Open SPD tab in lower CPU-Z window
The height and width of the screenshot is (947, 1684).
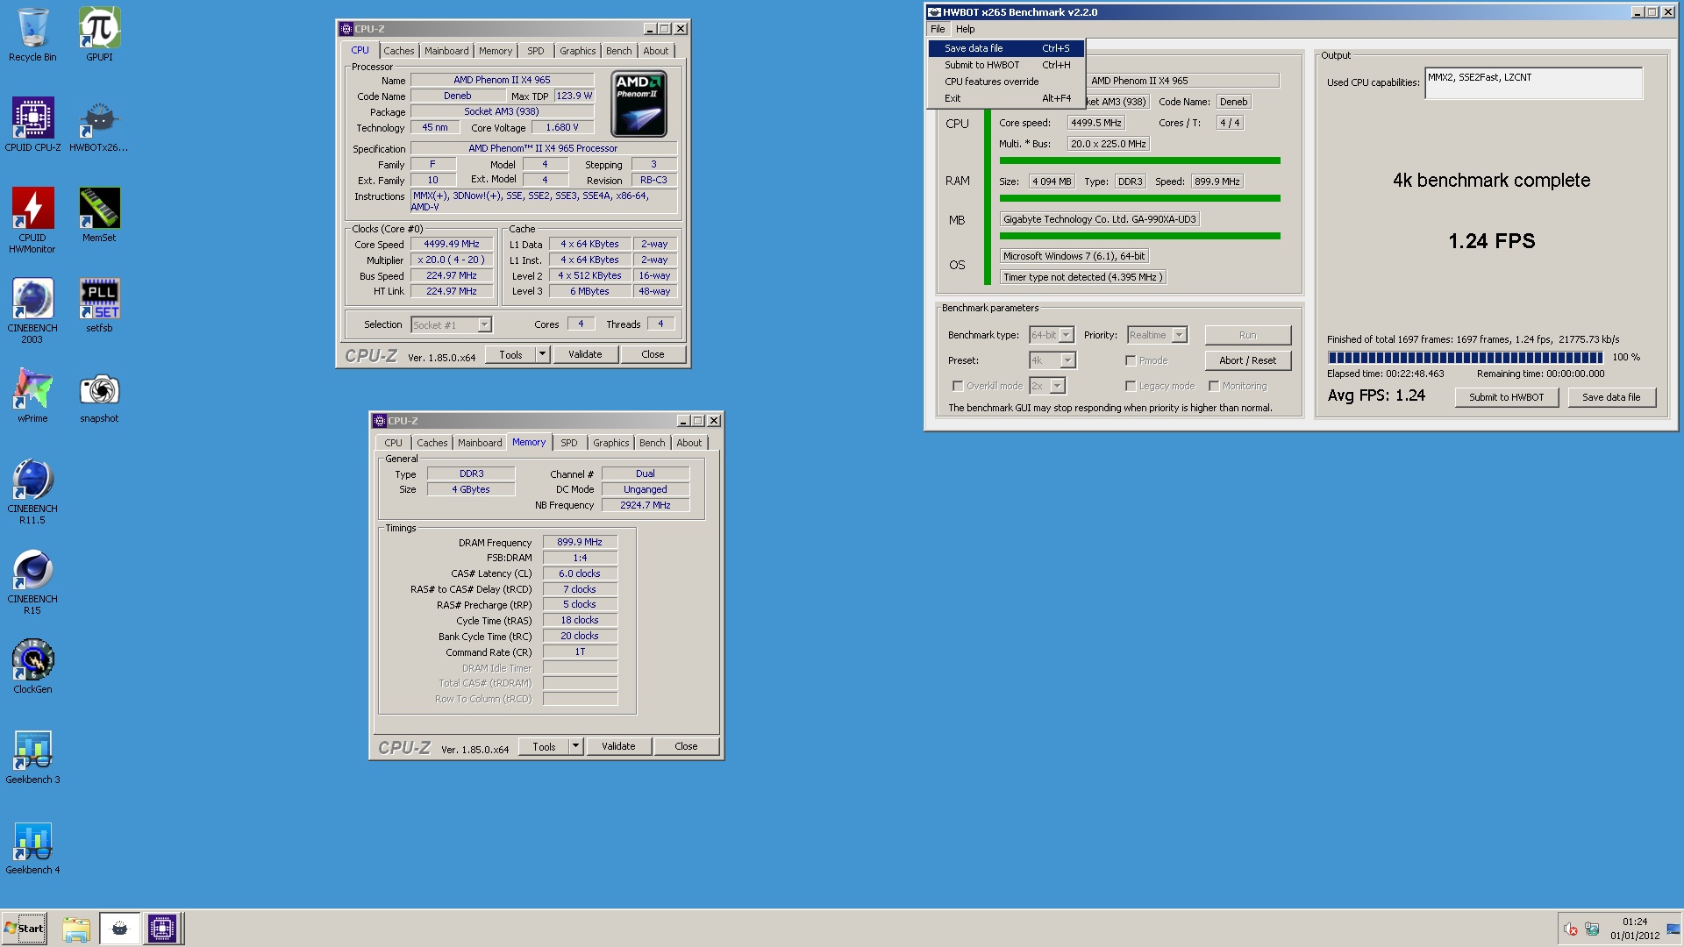[x=569, y=443]
